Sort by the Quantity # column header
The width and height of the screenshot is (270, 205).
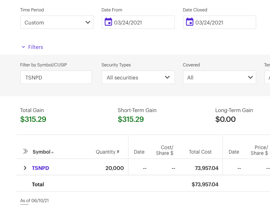click(x=107, y=152)
